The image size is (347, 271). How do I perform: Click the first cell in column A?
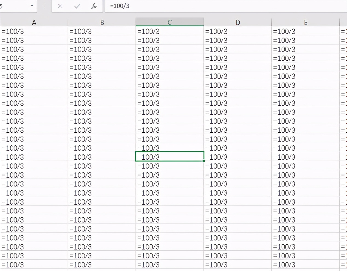tap(34, 31)
